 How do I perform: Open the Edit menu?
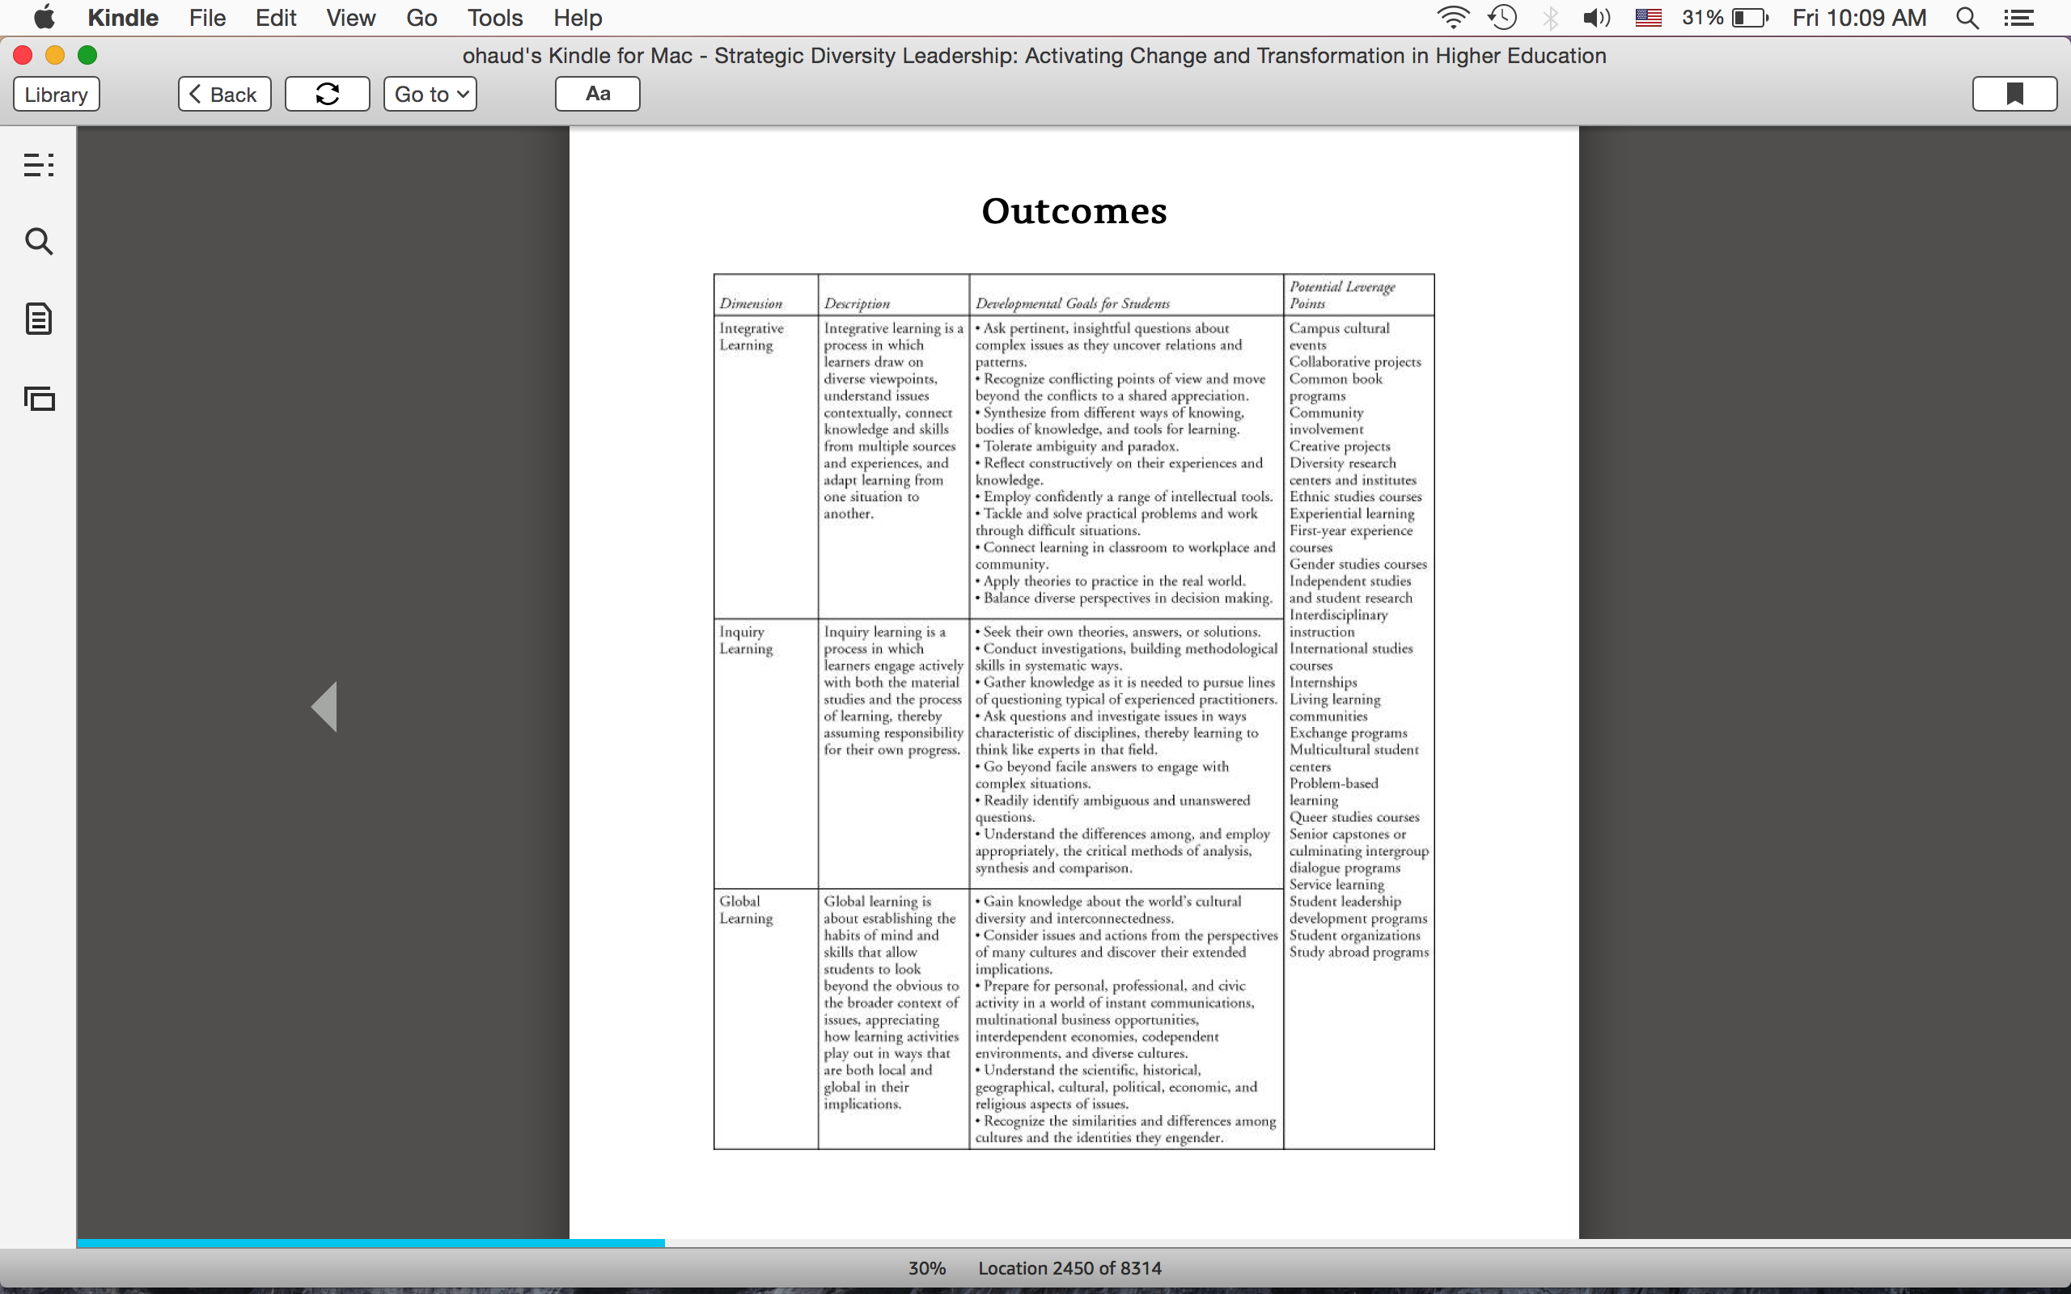(276, 18)
